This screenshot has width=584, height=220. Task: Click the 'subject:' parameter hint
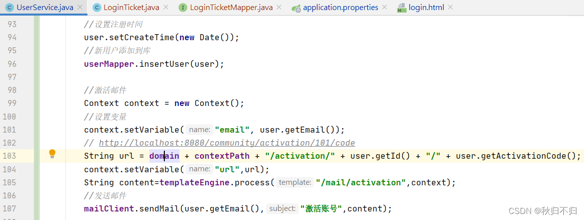tap(282, 208)
